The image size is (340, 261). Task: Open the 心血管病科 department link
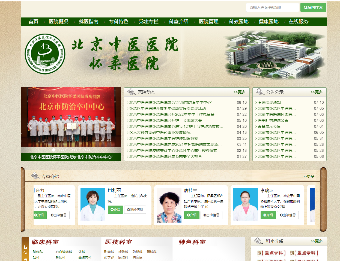(x=64, y=252)
